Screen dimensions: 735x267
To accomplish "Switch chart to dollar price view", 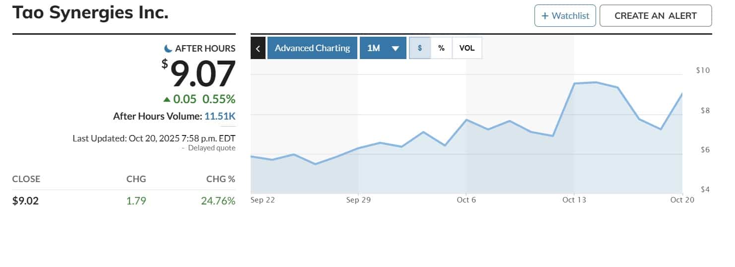I will click(x=420, y=48).
